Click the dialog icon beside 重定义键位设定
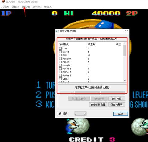This screenshot has width=148, height=142. coord(57,31)
